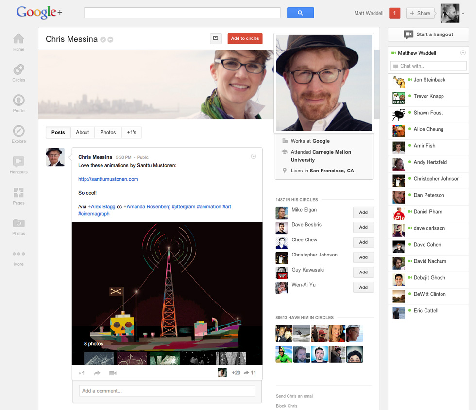The width and height of the screenshot is (476, 410).
Task: Open the red notifications counter
Action: 394,13
